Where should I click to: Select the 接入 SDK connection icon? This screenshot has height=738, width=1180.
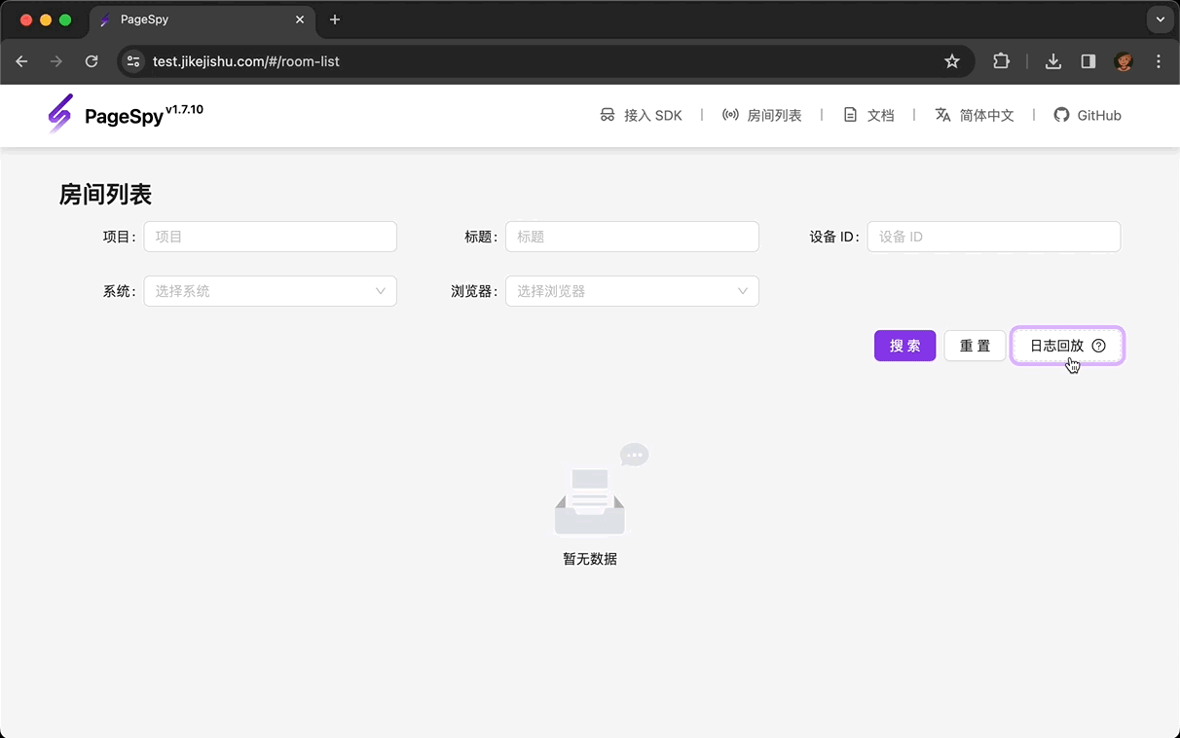tap(608, 115)
